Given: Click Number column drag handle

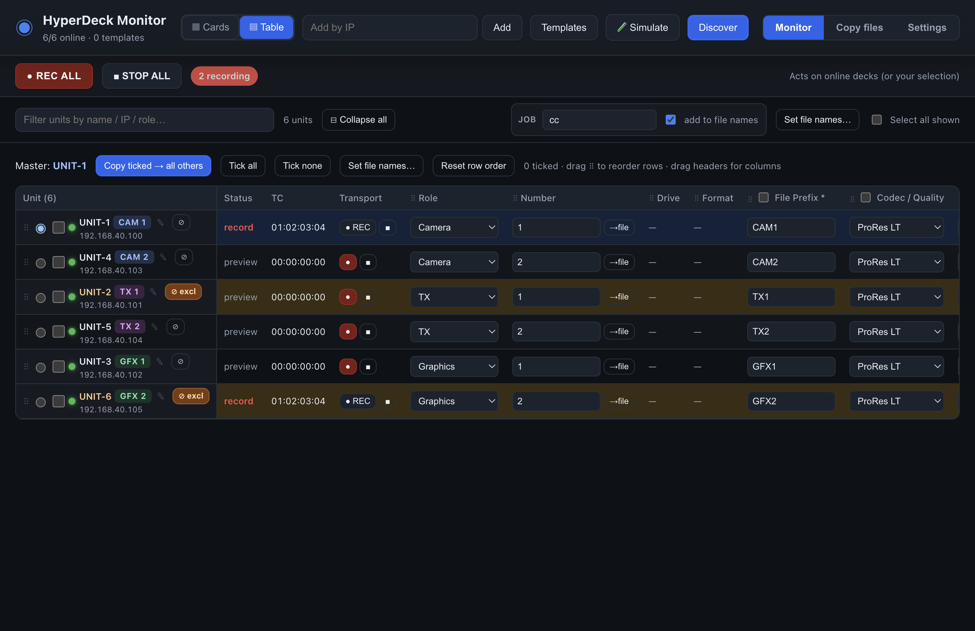Looking at the screenshot, I should (515, 198).
